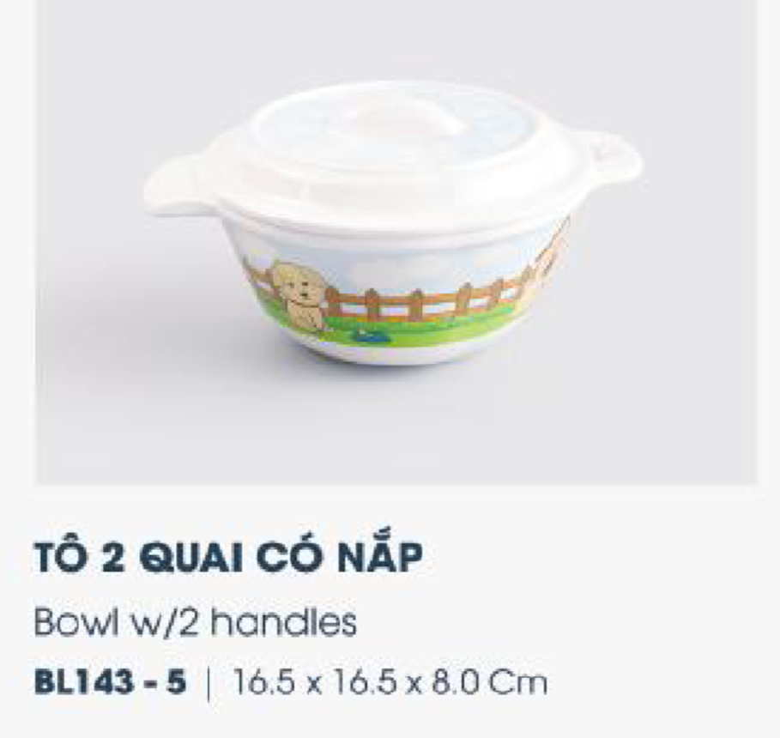This screenshot has height=738, width=780.
Task: Open the bowl product photo
Action: 396,241
